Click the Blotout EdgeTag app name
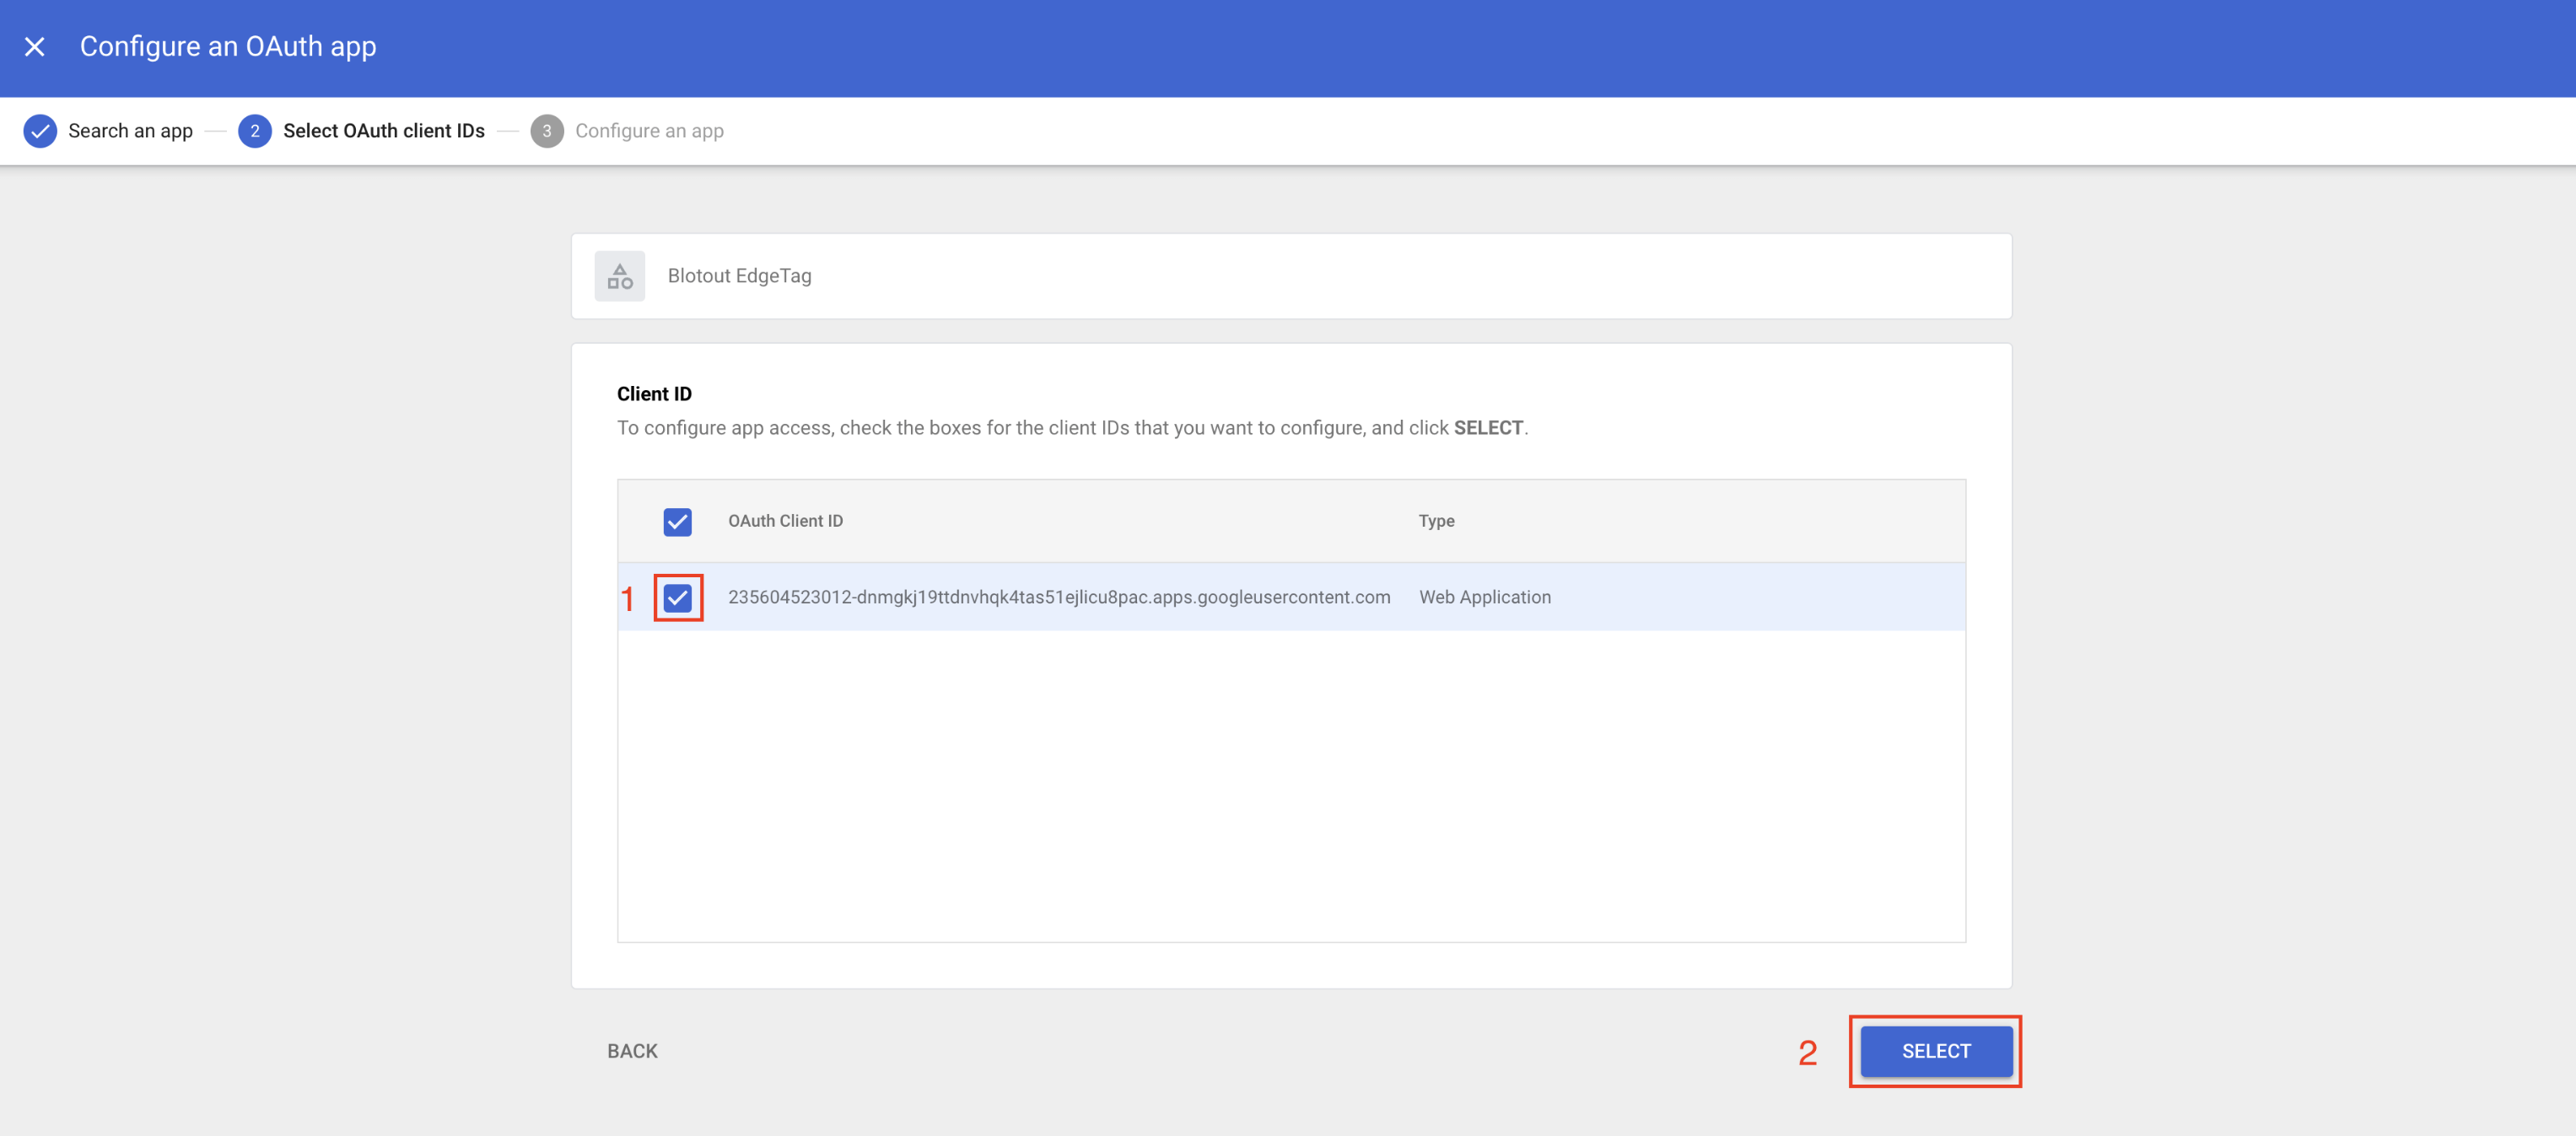Image resolution: width=2576 pixels, height=1136 pixels. (739, 276)
